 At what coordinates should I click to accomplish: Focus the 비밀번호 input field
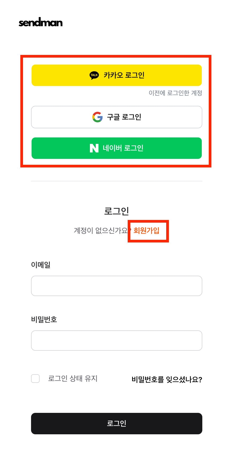pyautogui.click(x=117, y=341)
